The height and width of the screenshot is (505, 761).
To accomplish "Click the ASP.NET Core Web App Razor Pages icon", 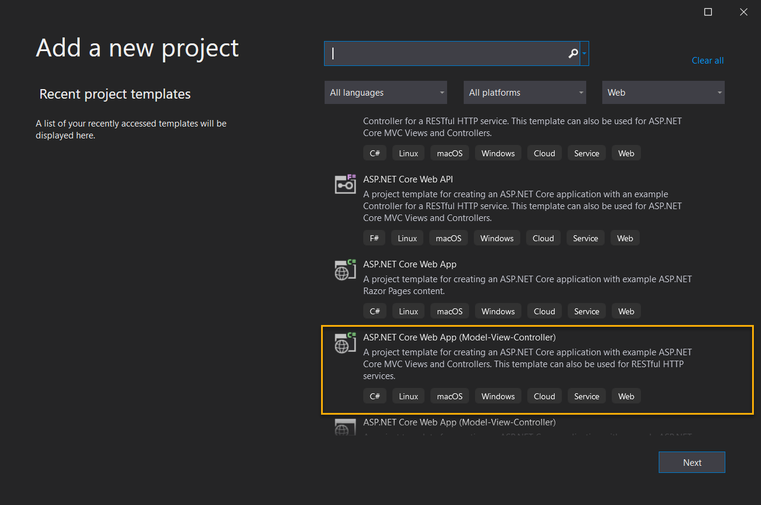I will [x=345, y=269].
